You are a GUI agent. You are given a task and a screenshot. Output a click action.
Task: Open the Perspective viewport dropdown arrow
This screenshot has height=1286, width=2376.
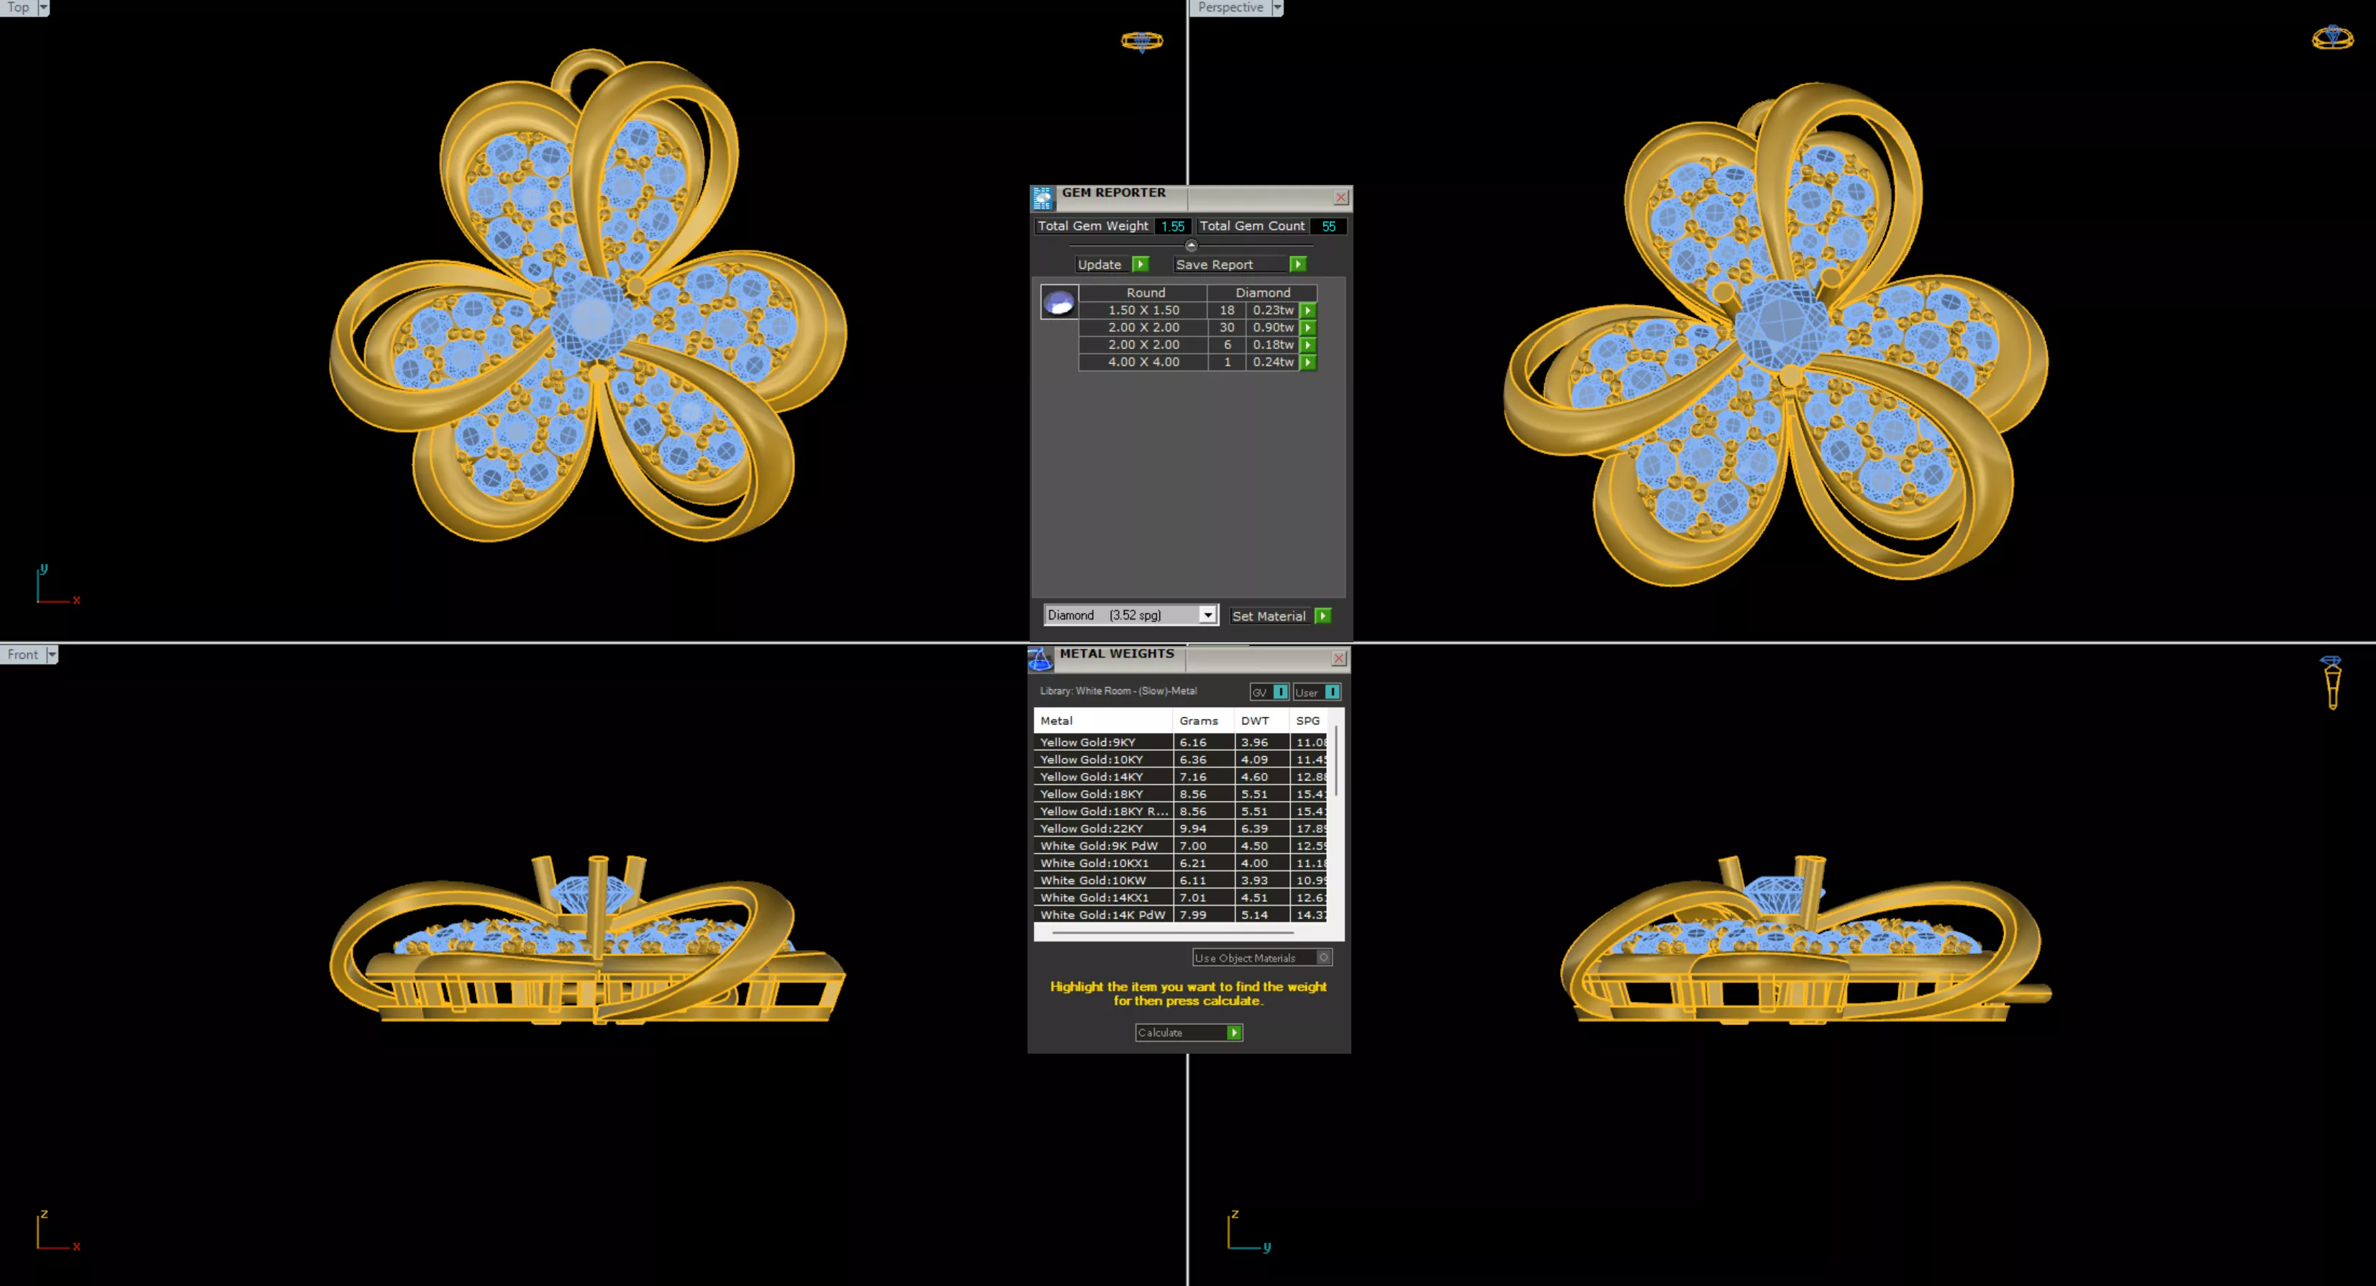(1277, 7)
